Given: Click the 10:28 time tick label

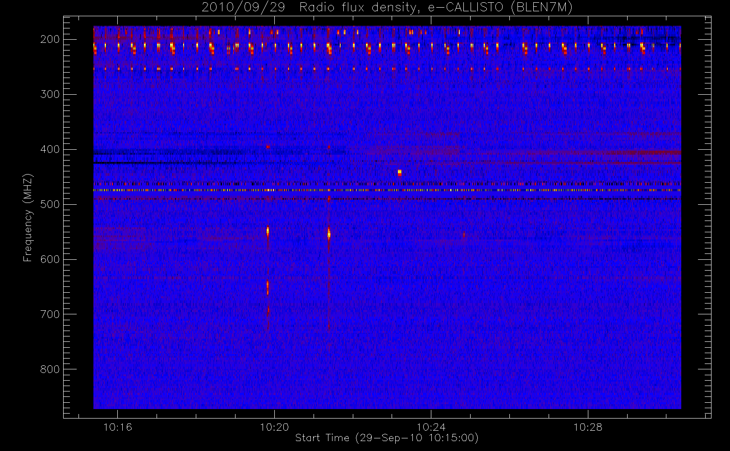Looking at the screenshot, I should pos(588,427).
